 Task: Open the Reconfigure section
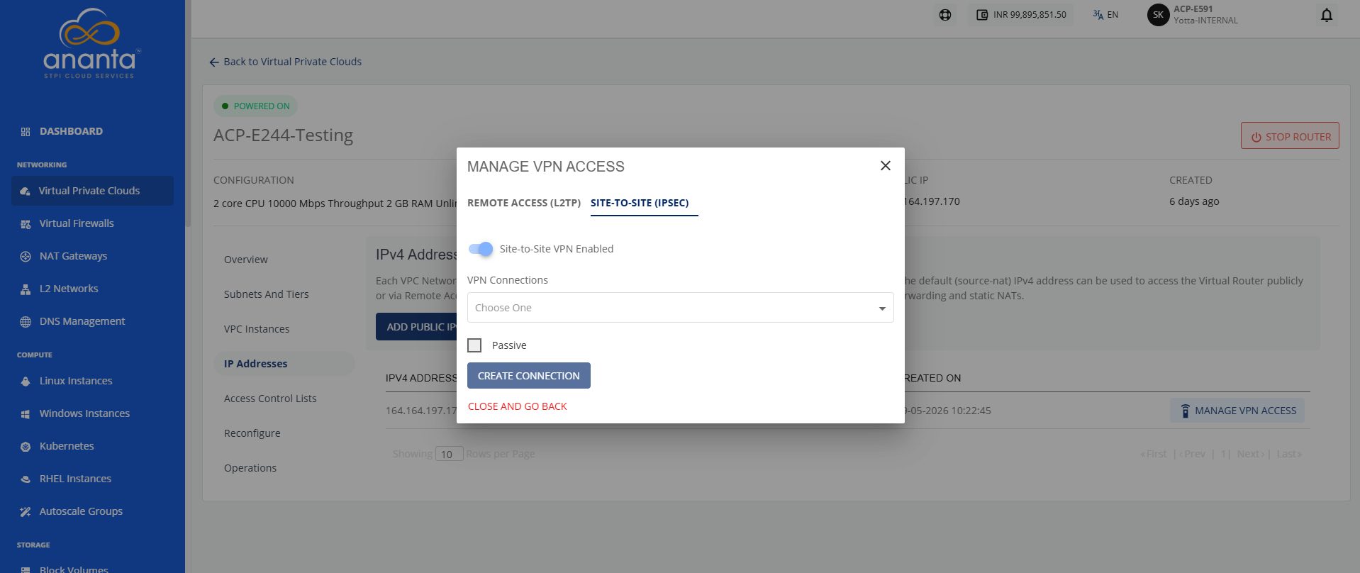(252, 433)
